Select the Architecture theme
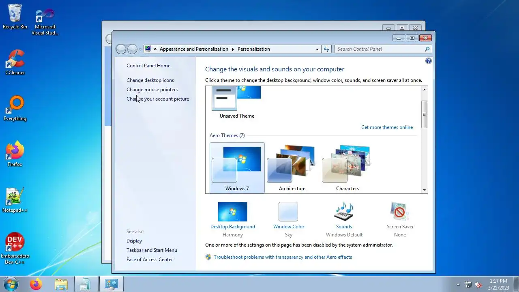Image resolution: width=519 pixels, height=292 pixels. click(x=292, y=168)
